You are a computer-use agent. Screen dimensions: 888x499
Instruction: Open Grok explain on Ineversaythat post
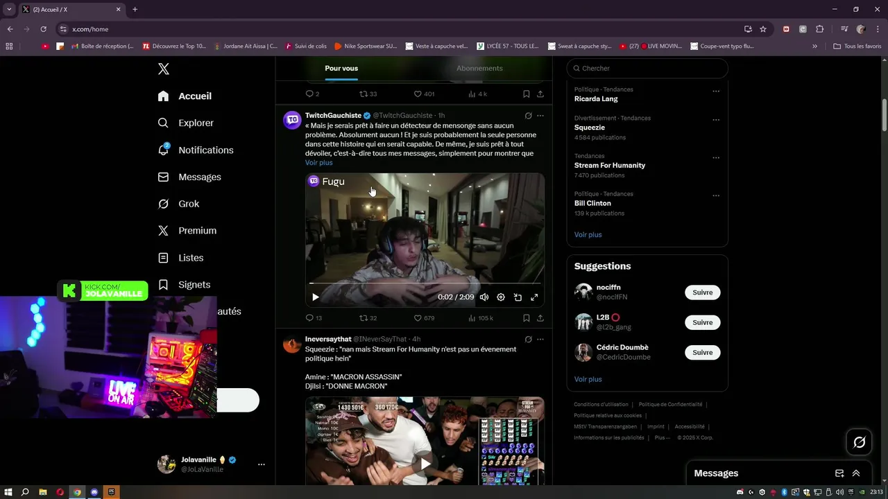coord(528,340)
